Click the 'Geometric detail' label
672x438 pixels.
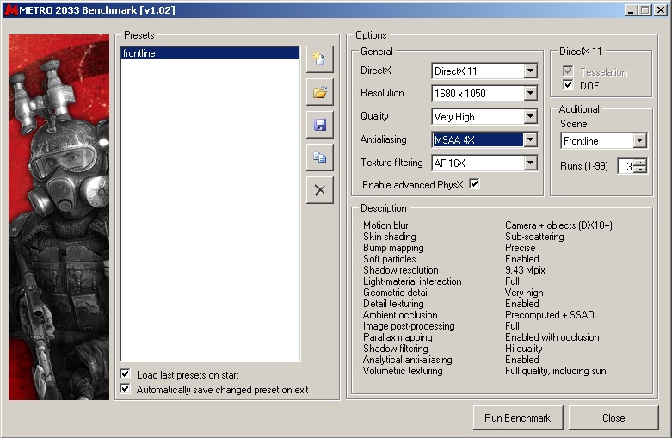(x=396, y=293)
